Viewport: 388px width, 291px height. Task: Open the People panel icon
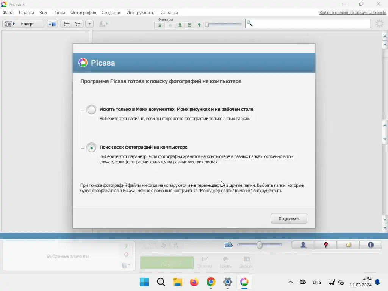(303, 245)
